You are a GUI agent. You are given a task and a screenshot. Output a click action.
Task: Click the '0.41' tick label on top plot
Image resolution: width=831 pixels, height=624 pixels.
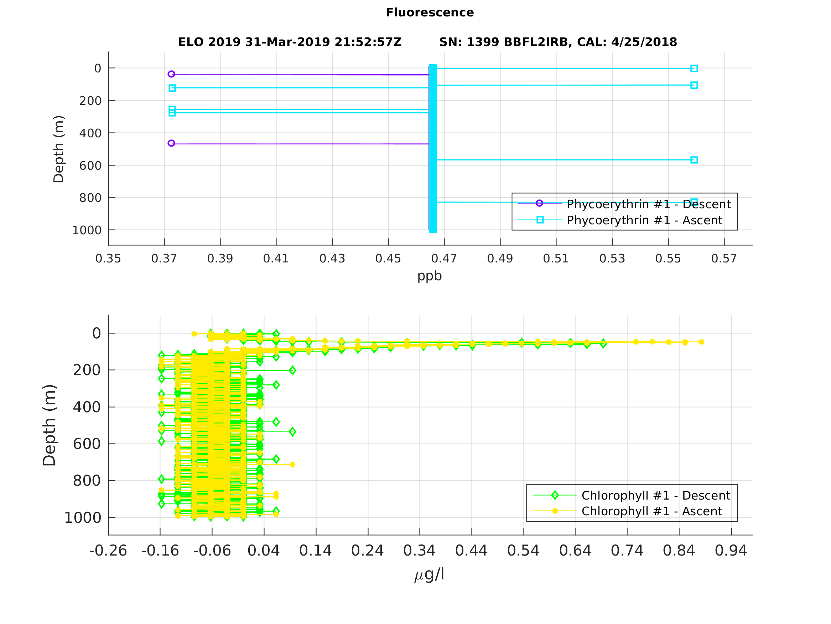[276, 259]
